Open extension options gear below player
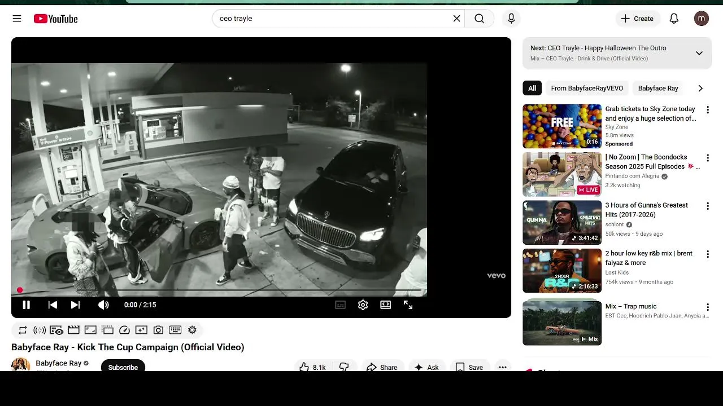723x406 pixels. pyautogui.click(x=192, y=330)
